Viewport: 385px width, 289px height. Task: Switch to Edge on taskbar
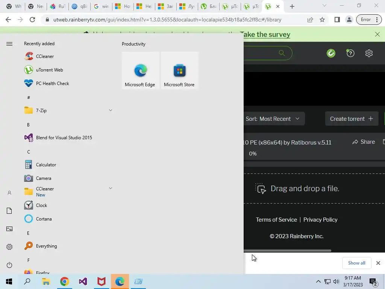120,281
